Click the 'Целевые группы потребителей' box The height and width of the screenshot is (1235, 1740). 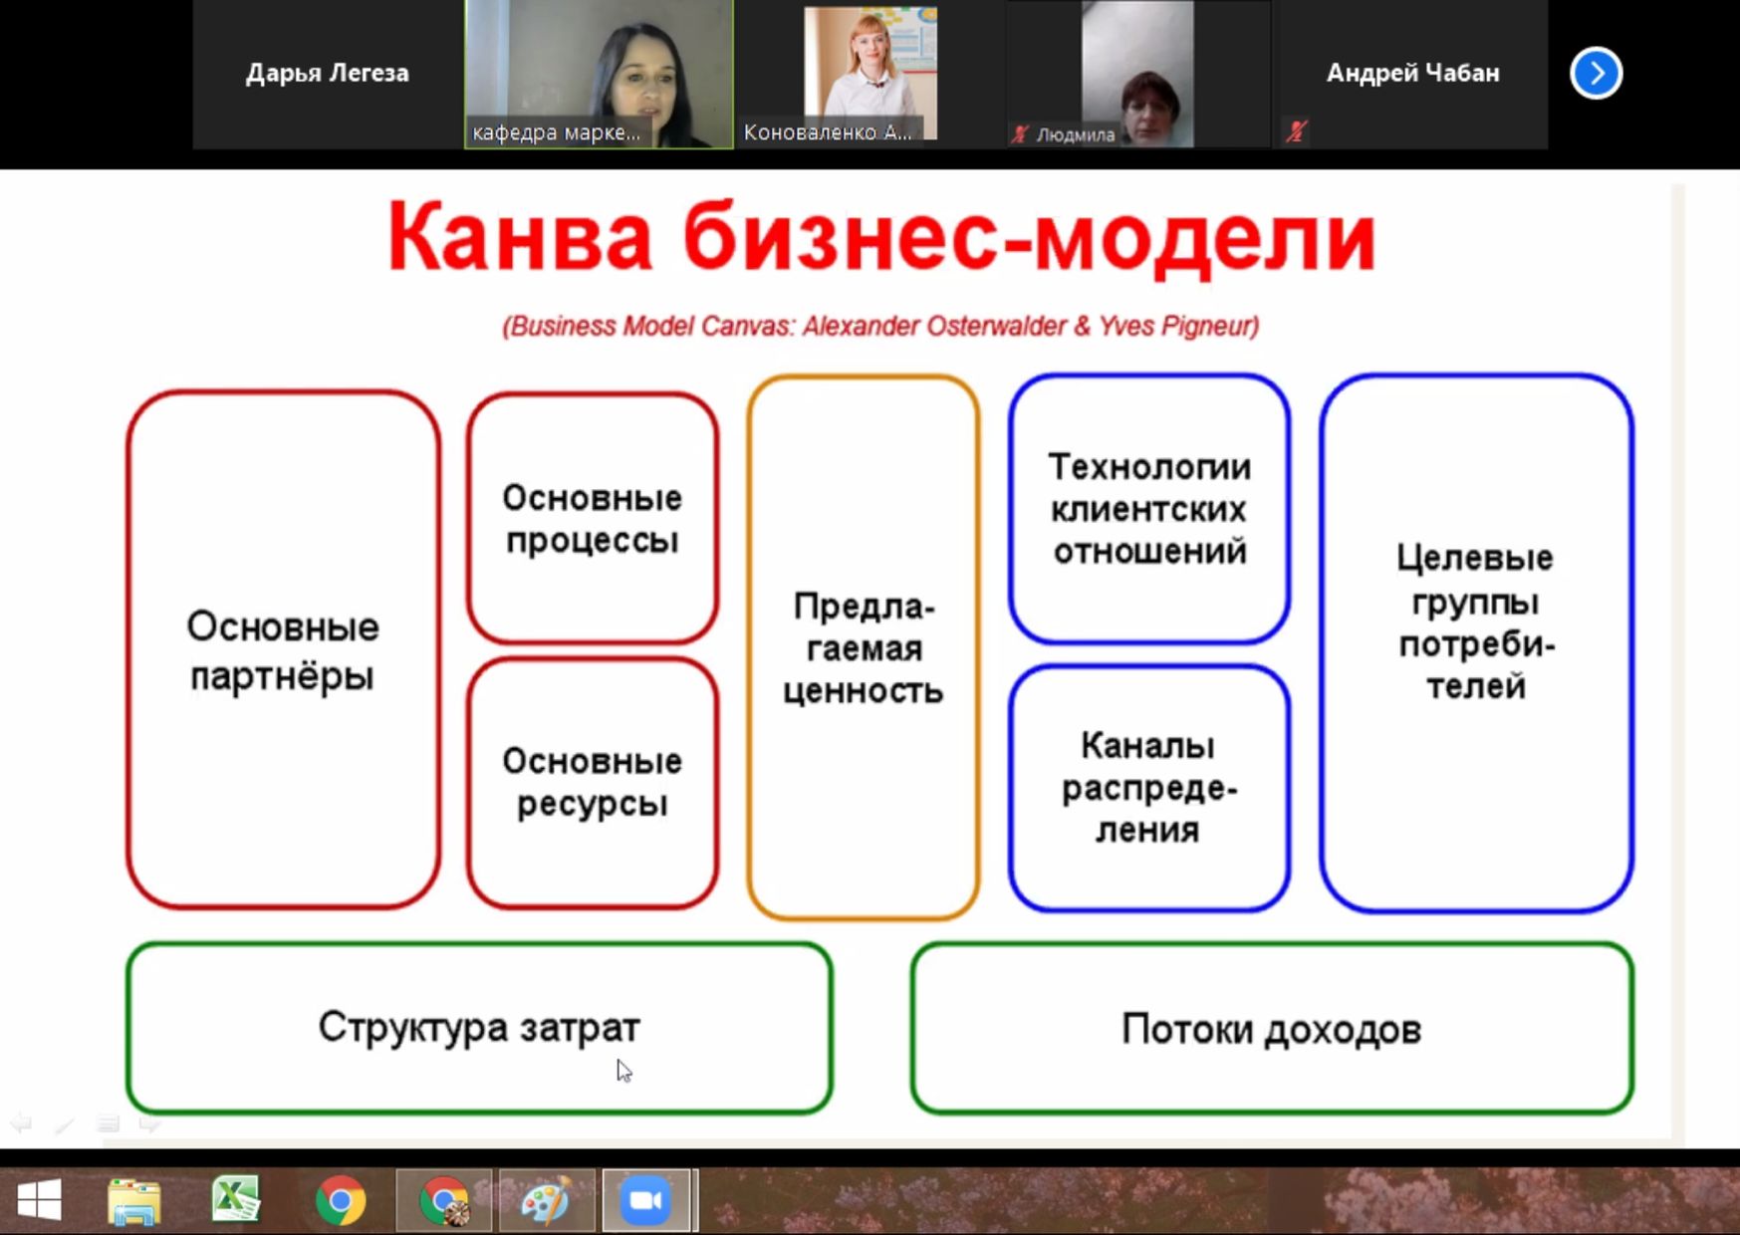1476,643
